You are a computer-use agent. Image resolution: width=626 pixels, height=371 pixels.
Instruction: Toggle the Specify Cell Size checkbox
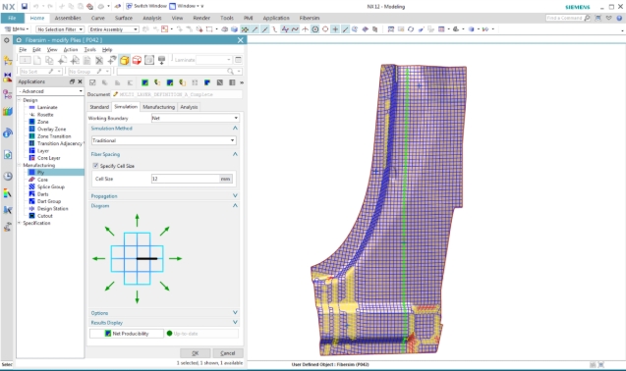(x=95, y=166)
